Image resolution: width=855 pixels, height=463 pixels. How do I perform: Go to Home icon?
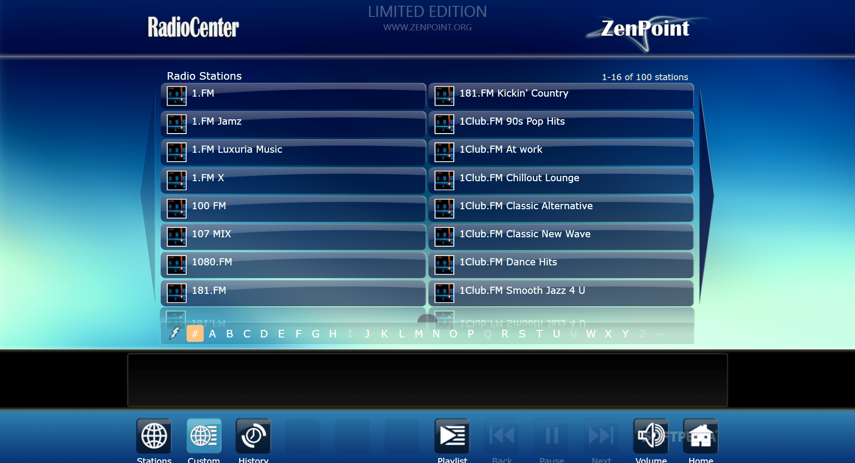click(701, 436)
